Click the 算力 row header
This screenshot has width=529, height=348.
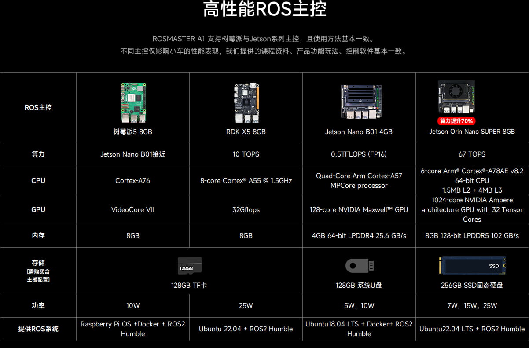coord(38,154)
